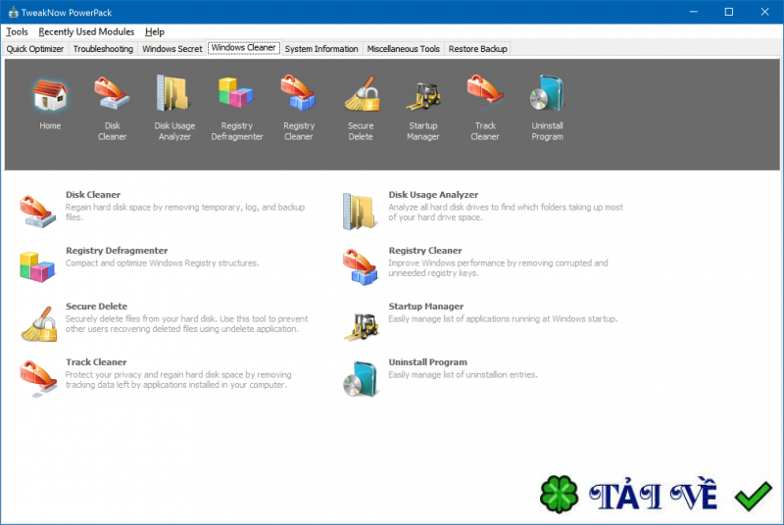
Task: Click the Registry Cleaner heading link
Action: point(425,251)
